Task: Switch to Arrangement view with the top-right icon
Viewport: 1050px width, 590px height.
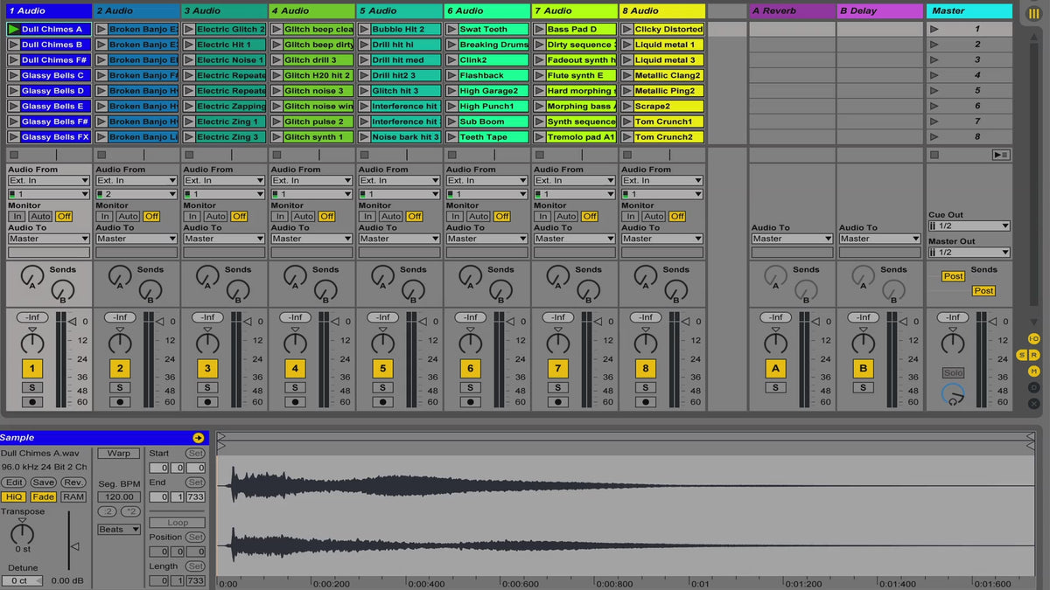Action: click(x=1033, y=12)
